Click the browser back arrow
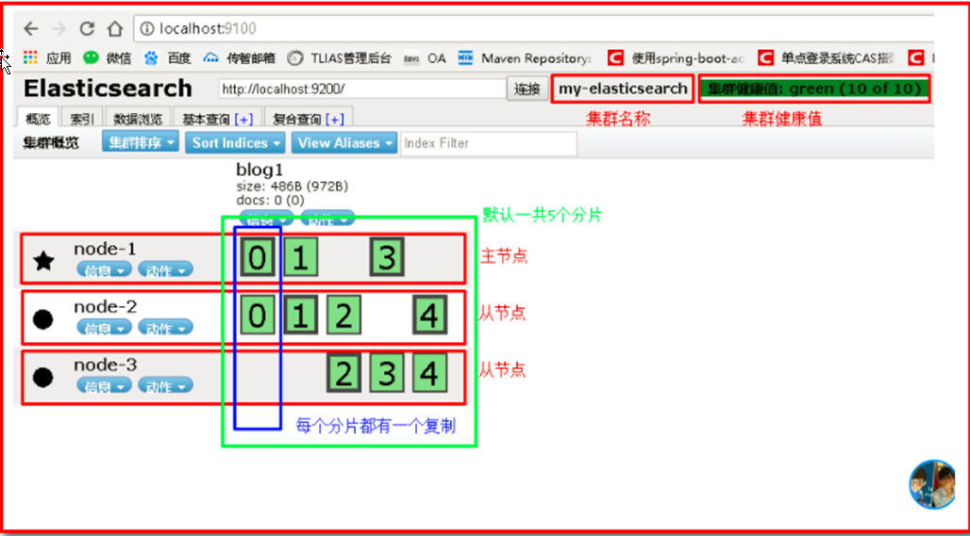970x536 pixels. tap(30, 29)
